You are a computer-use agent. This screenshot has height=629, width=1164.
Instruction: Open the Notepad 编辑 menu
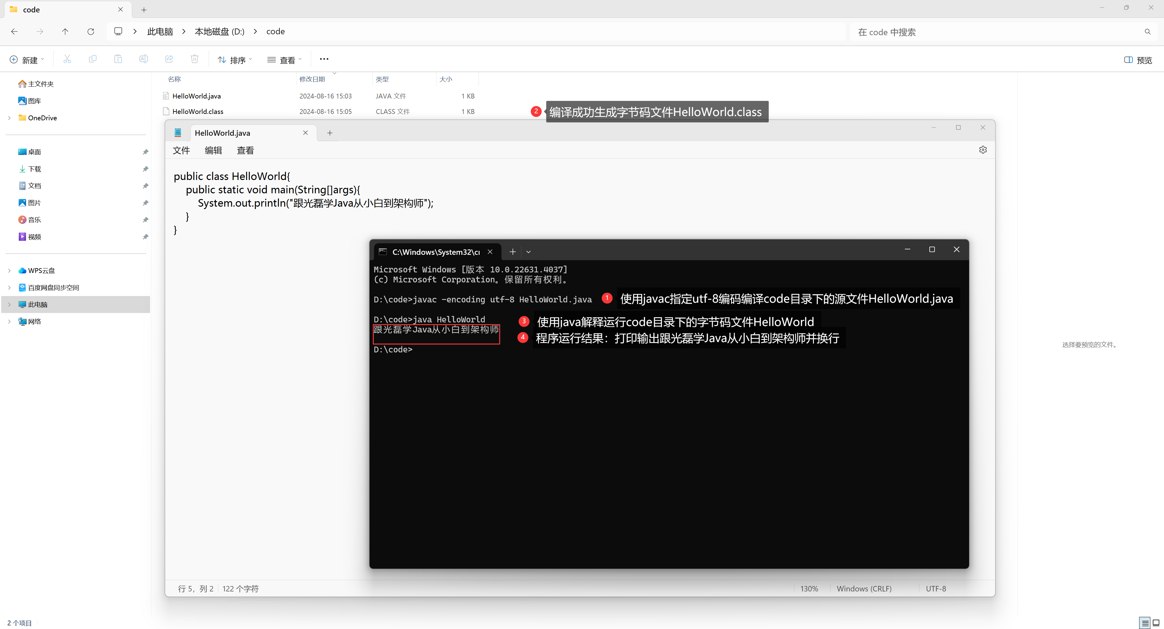click(213, 150)
